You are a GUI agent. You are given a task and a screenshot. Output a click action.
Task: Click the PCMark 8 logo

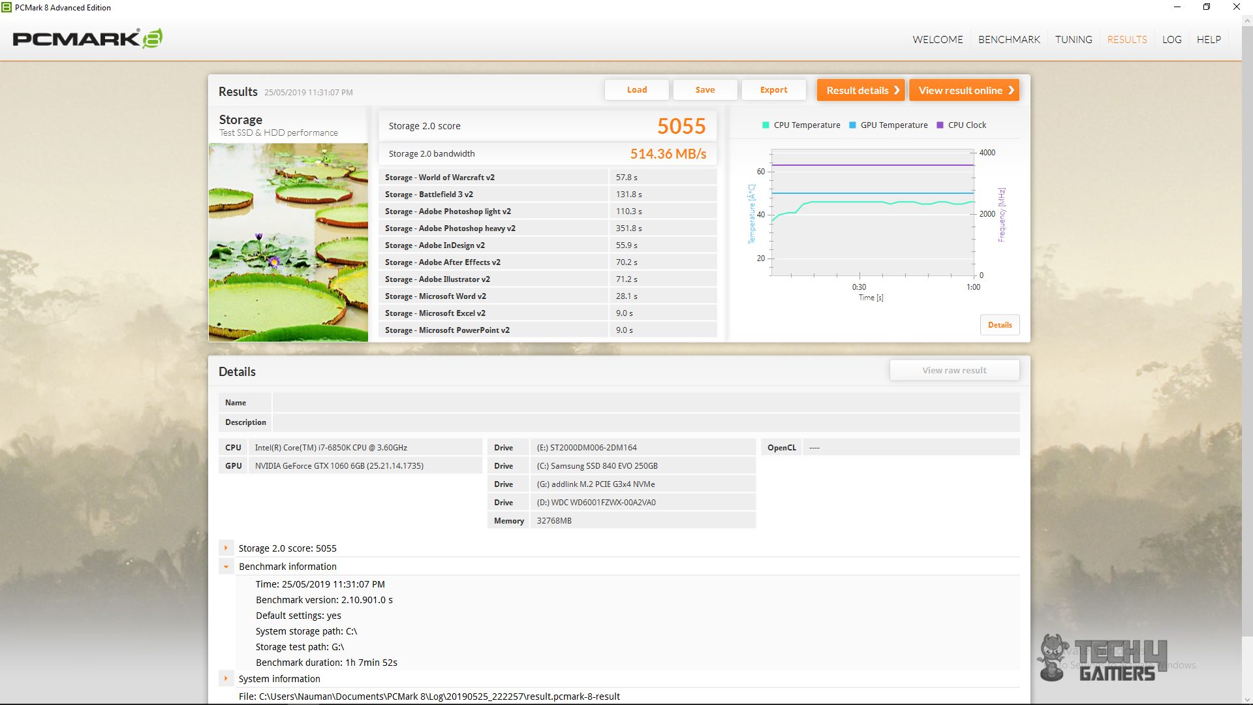tap(87, 39)
